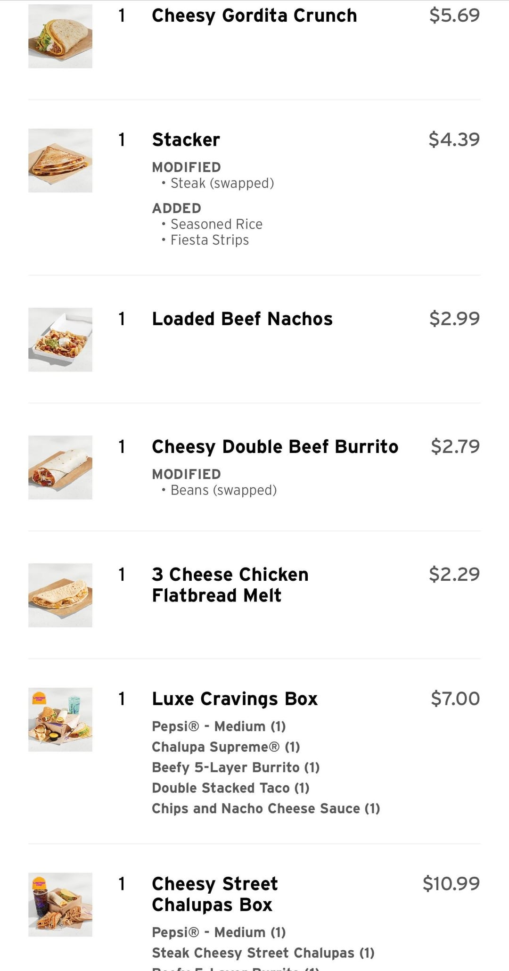This screenshot has height=971, width=509.
Task: Click the $7.00 Luxe Cravings Box price
Action: click(455, 698)
